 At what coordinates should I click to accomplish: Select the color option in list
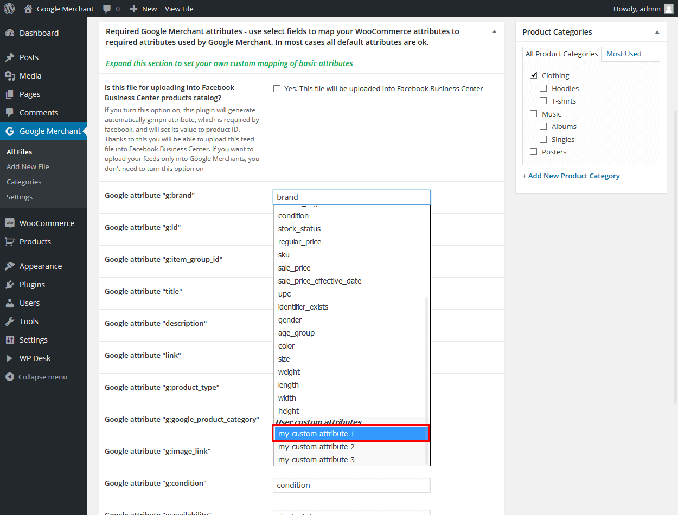[351, 346]
